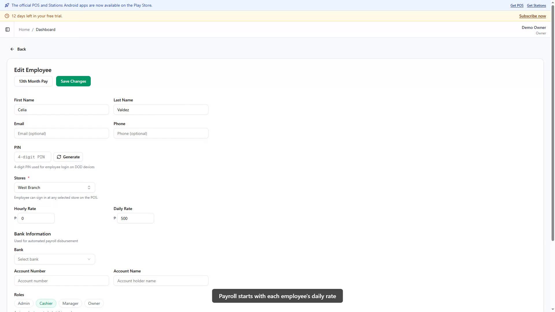Open the Dashboard breadcrumb
The height and width of the screenshot is (312, 555).
tap(46, 29)
